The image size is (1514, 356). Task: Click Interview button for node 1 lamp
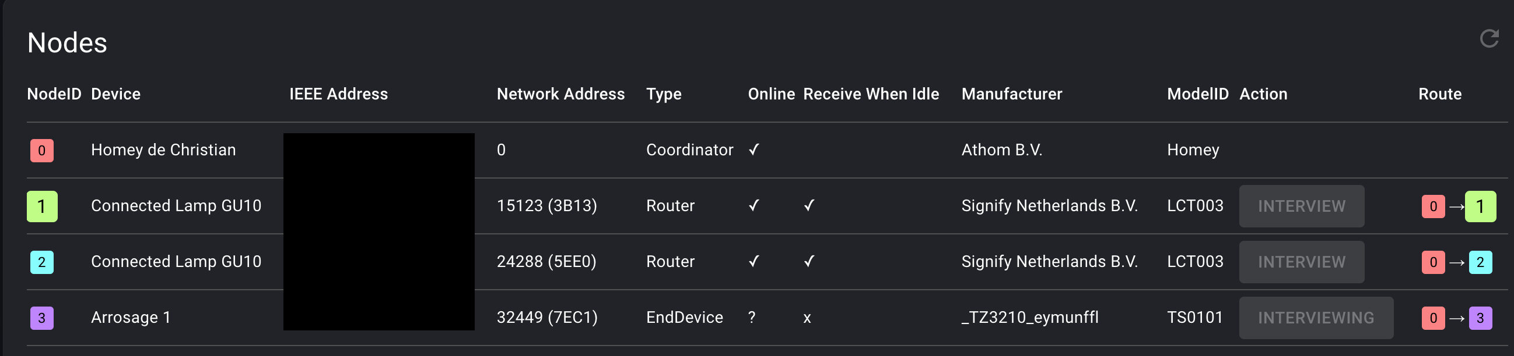(1301, 206)
